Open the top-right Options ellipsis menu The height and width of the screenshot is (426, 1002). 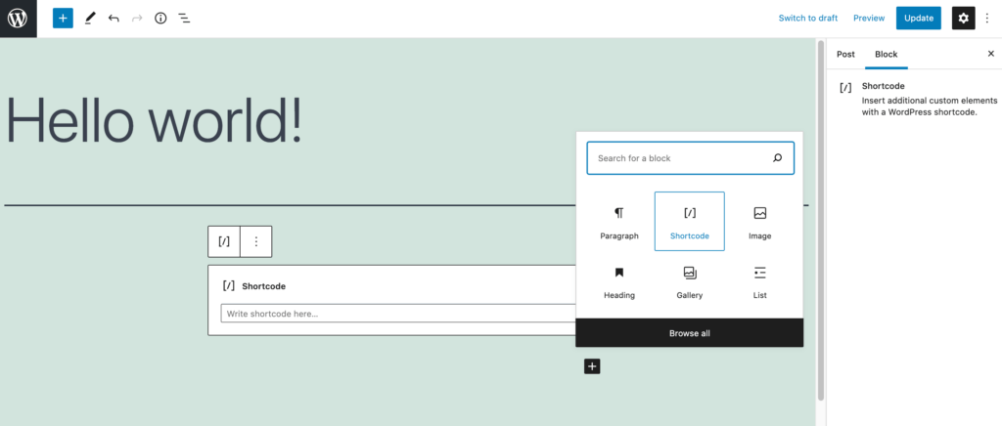click(x=988, y=19)
